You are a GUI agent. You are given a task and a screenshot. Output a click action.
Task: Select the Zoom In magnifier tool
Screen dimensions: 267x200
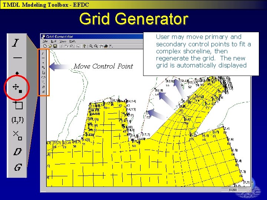pyautogui.click(x=91, y=46)
